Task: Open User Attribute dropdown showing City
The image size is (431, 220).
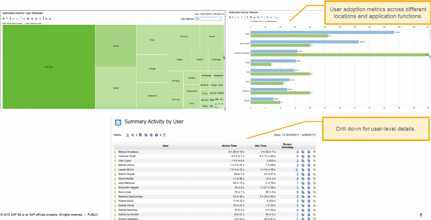Action: [x=209, y=19]
